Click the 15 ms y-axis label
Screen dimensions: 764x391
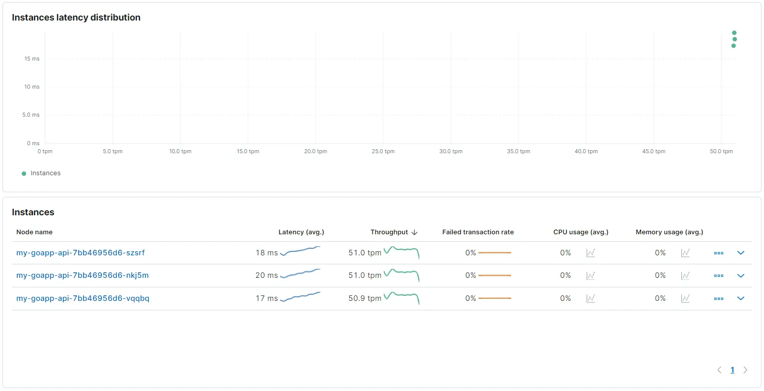click(32, 59)
